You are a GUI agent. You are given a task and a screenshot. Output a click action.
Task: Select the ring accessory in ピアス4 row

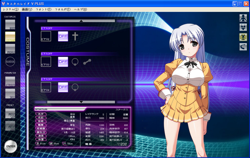tap(75, 87)
